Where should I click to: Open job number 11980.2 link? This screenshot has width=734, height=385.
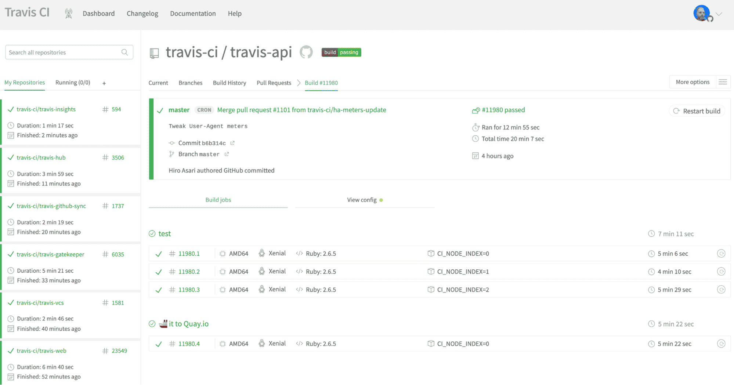(189, 272)
